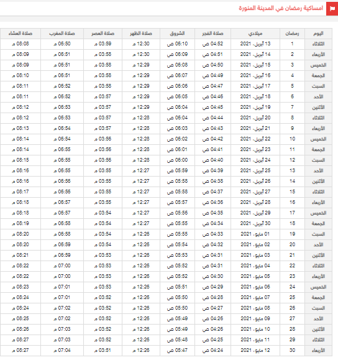Click the date cell 13 أبريل 2021
The image size is (338, 360).
click(x=255, y=44)
